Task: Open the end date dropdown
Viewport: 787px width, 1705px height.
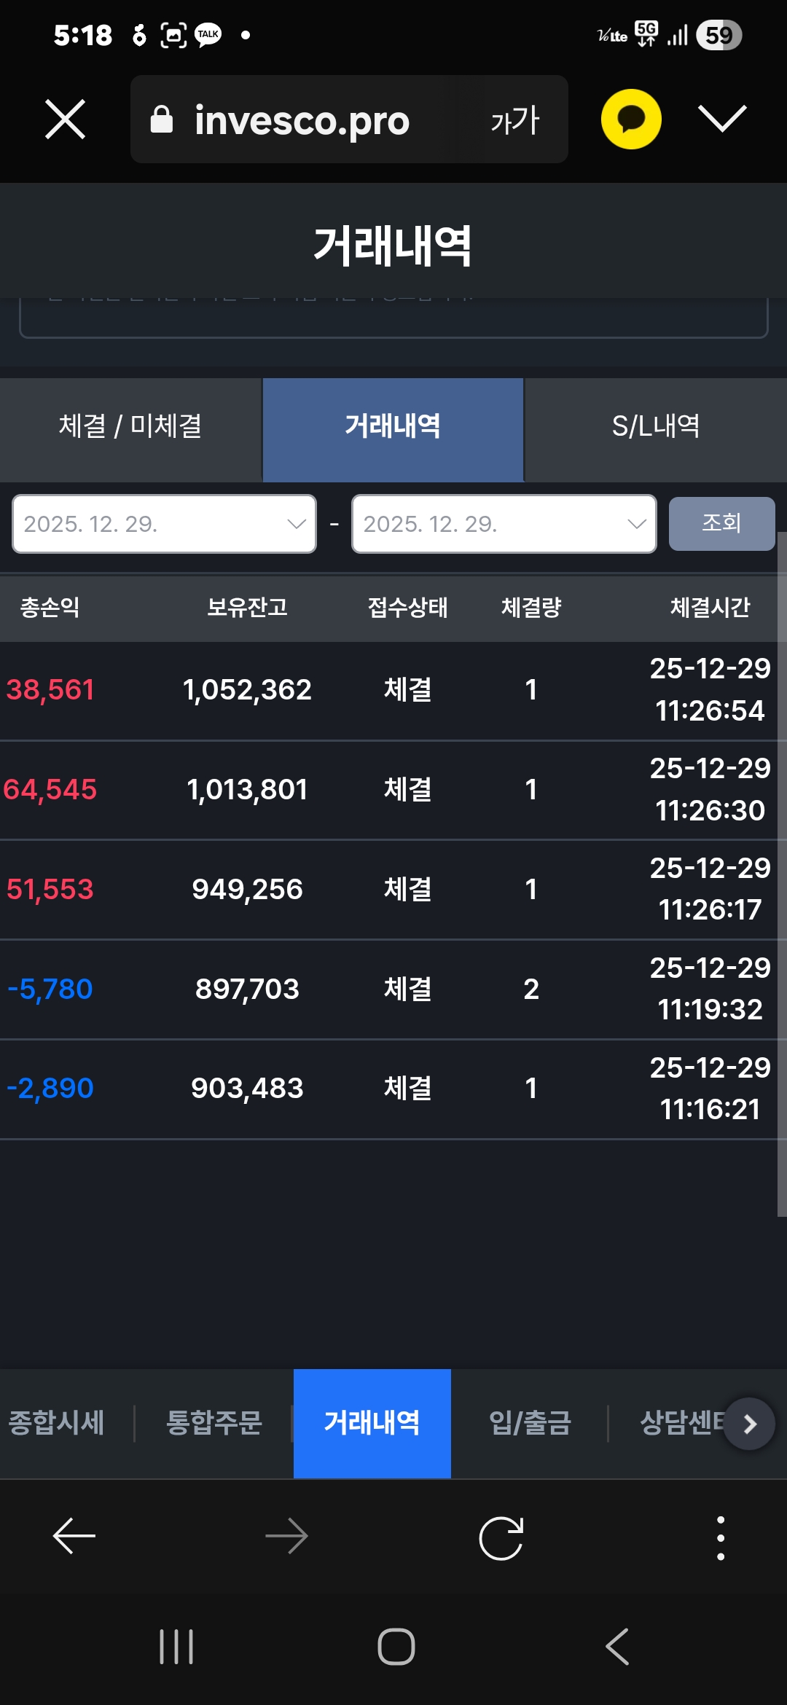Action: pyautogui.click(x=504, y=524)
